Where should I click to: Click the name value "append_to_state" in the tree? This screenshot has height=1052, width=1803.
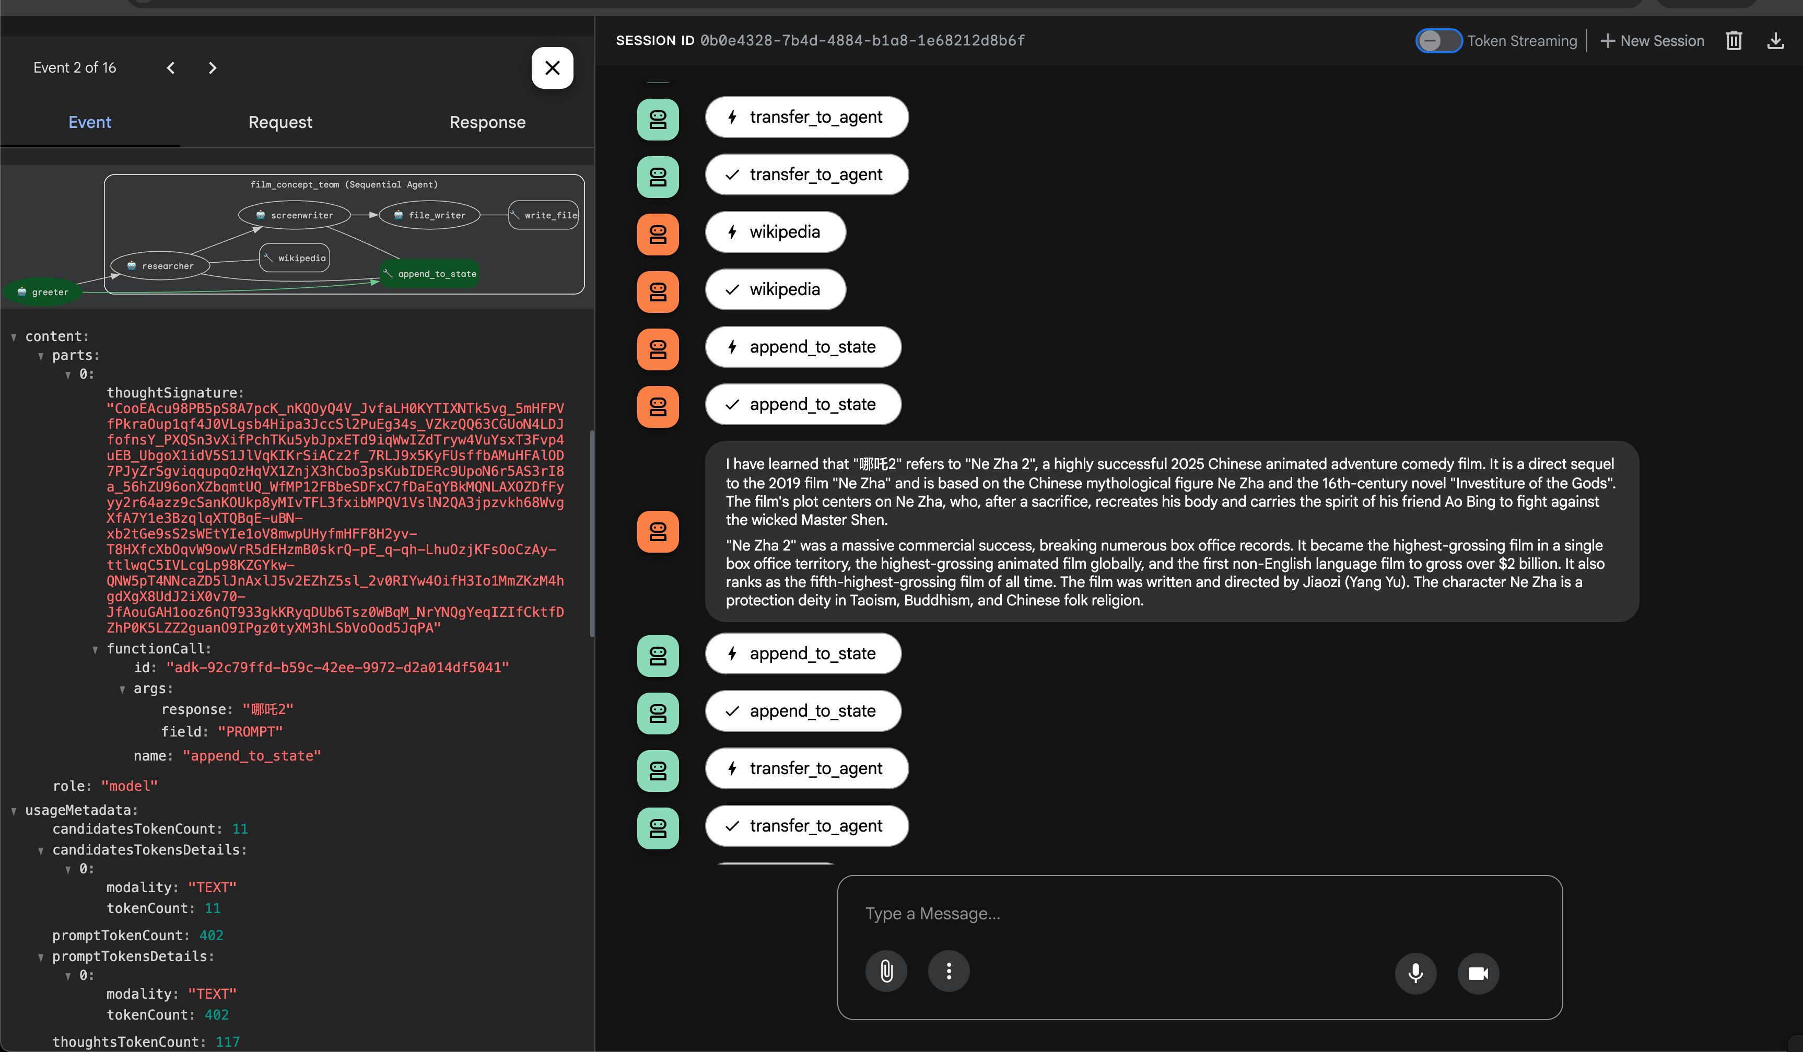coord(252,756)
